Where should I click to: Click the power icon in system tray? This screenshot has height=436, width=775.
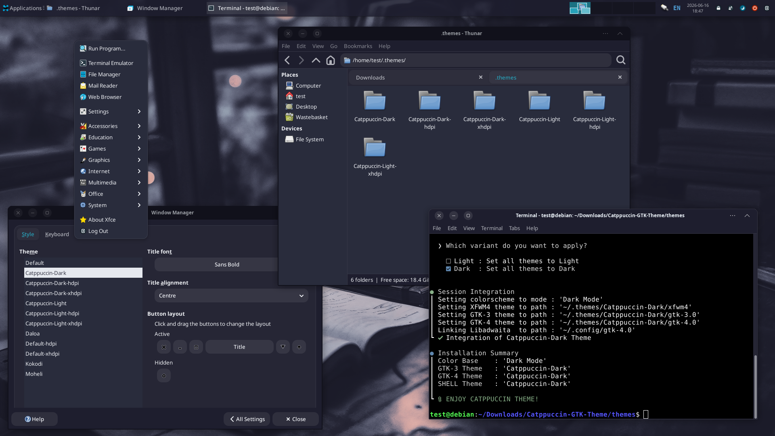coord(754,8)
